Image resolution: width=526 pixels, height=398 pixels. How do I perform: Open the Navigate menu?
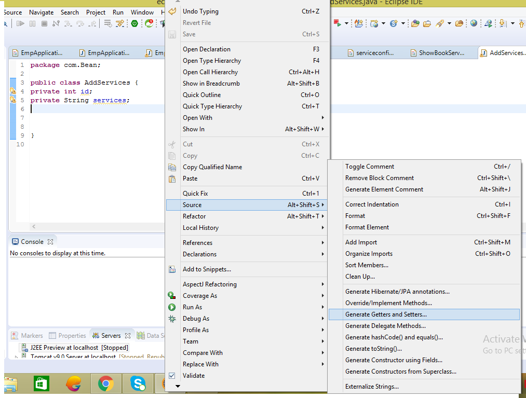[41, 12]
